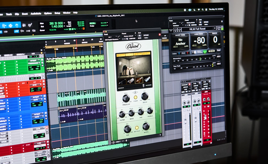The width and height of the screenshot is (268, 164).
Task: Select the Pencil tool
Action: point(30,25)
